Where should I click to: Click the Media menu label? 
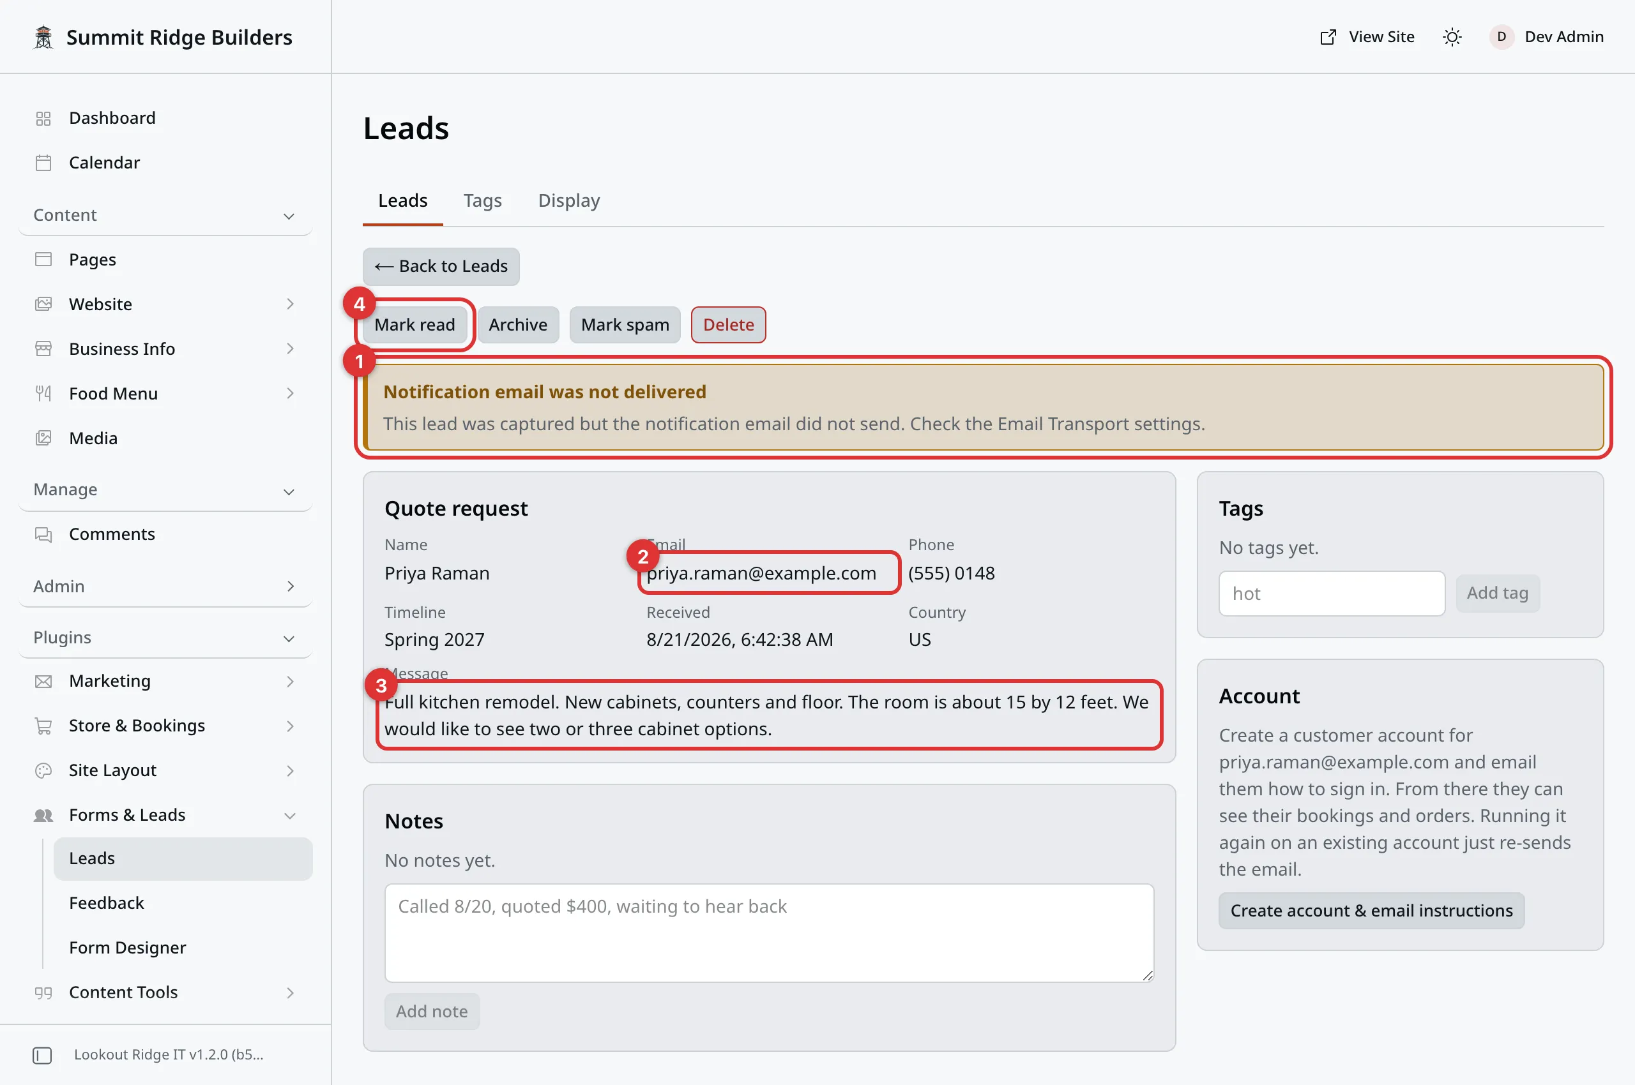(93, 438)
